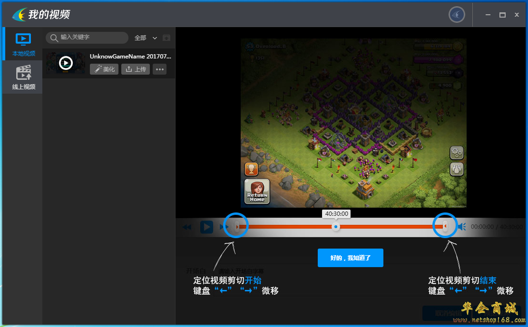Focus the 输入关键字 search field
The height and width of the screenshot is (327, 528).
87,38
